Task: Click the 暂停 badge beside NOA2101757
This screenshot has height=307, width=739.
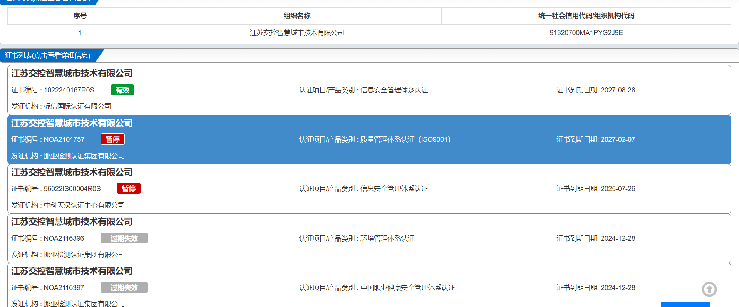Action: coord(112,139)
